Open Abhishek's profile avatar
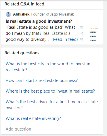This screenshot has width=107, height=136. [8, 14]
